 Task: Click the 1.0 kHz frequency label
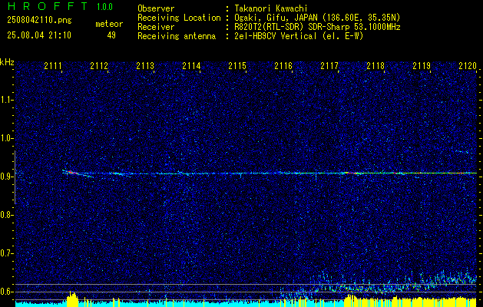click(x=6, y=138)
